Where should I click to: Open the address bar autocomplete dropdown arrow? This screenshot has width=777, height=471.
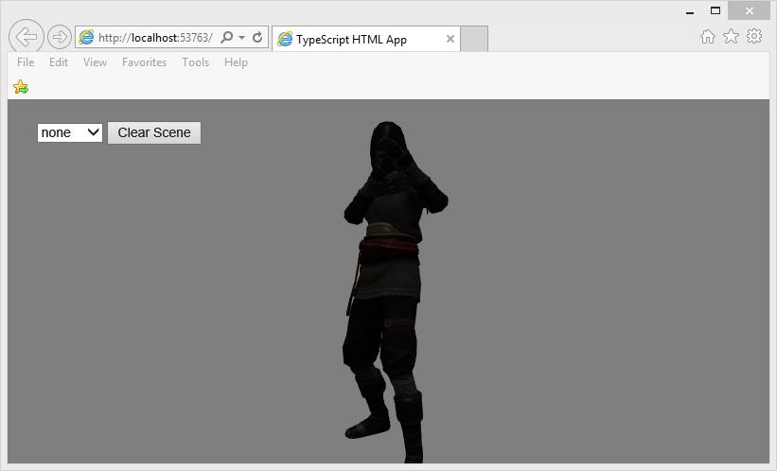(x=242, y=38)
